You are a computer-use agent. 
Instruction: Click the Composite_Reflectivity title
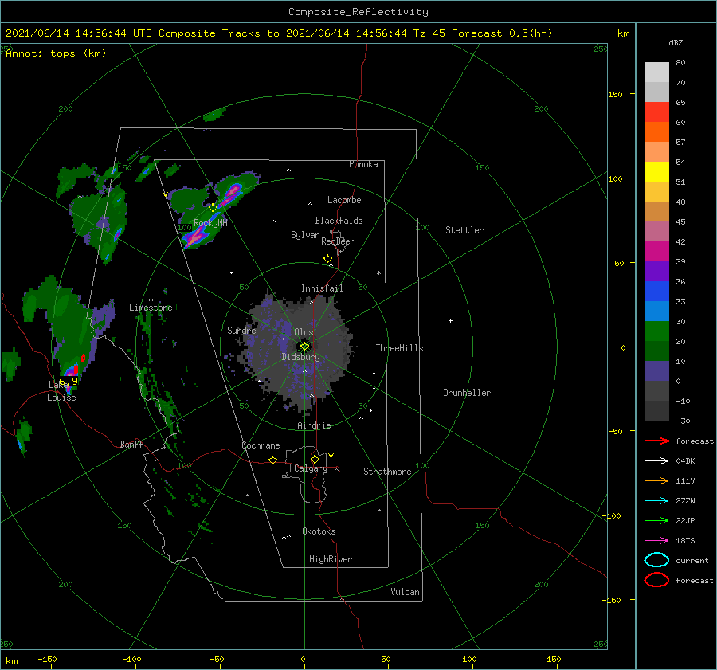coord(358,12)
